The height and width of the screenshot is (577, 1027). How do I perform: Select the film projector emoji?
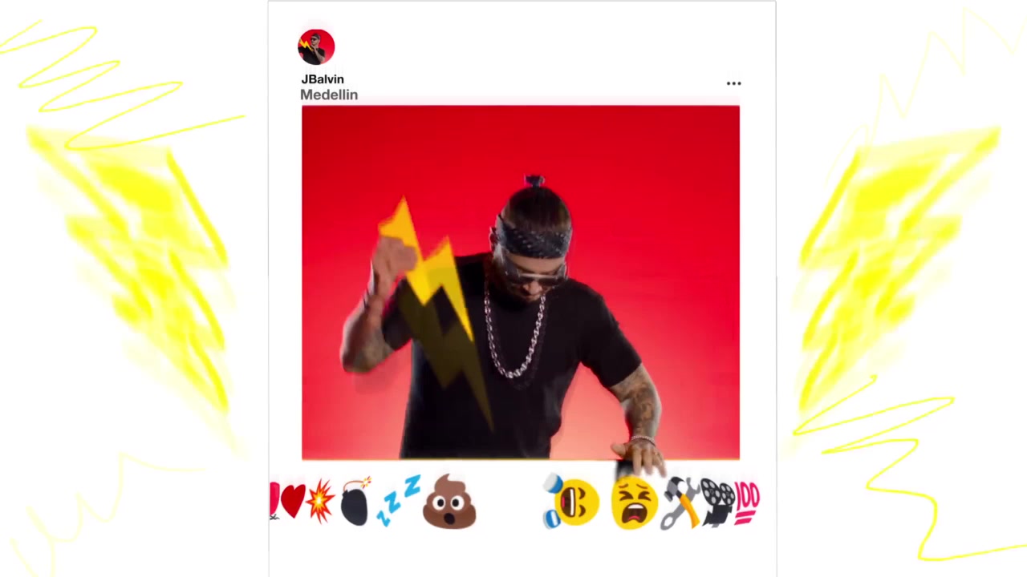pyautogui.click(x=717, y=502)
